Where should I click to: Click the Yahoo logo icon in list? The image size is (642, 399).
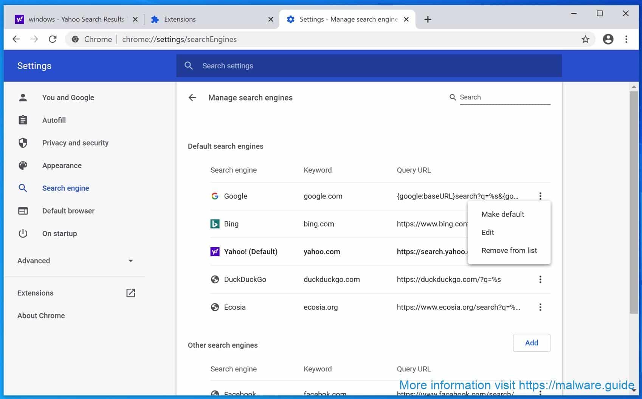pyautogui.click(x=215, y=252)
